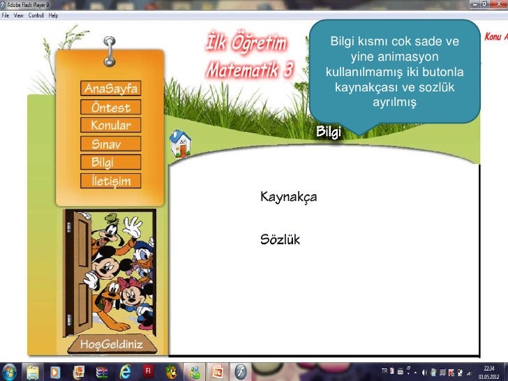Open the Control menu
Viewport: 508px width, 381px height.
coord(36,15)
